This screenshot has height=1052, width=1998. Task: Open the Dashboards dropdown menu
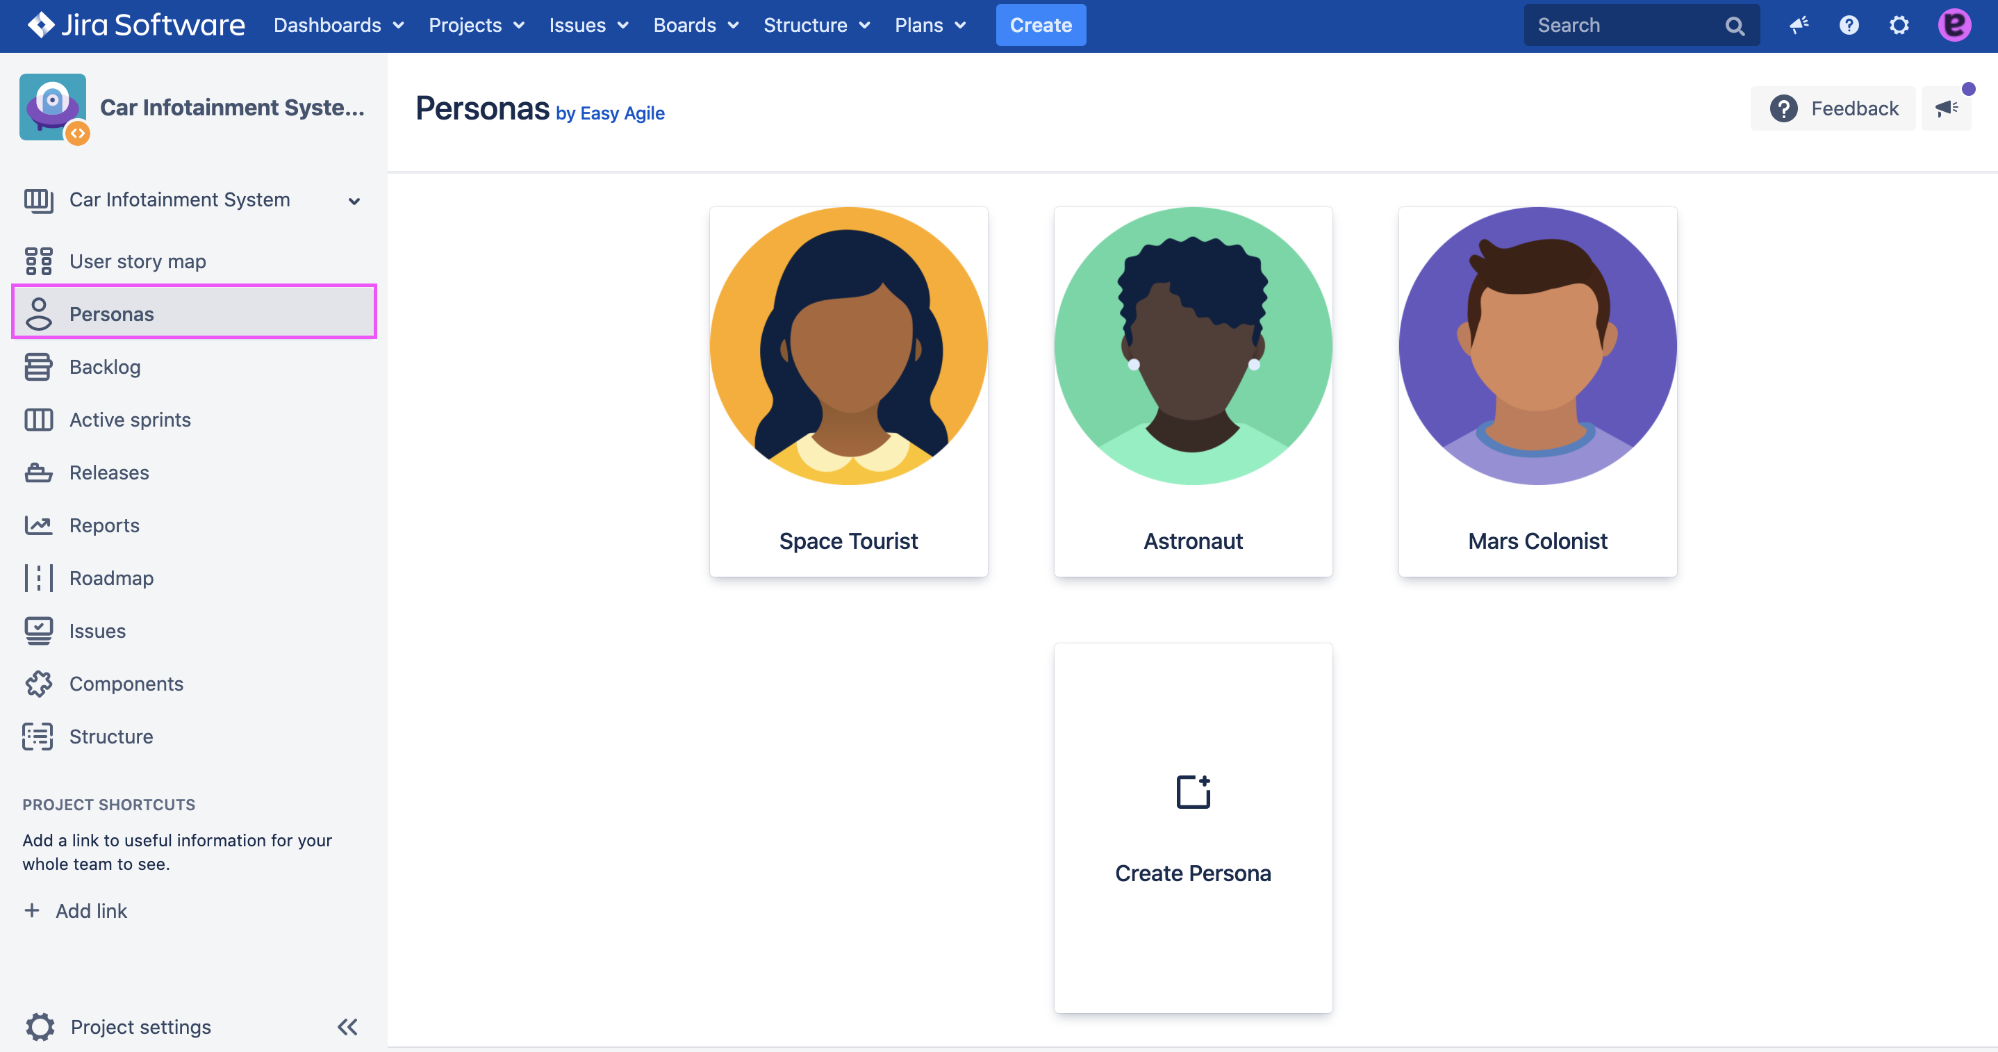click(339, 25)
